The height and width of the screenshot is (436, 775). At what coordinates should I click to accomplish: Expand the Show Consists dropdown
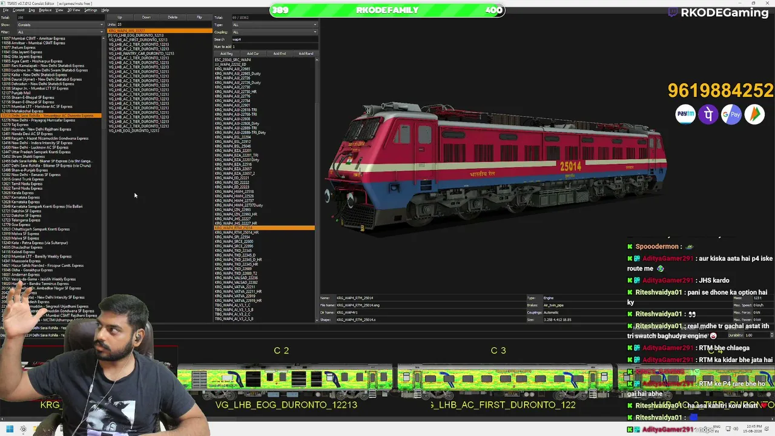pyautogui.click(x=60, y=25)
